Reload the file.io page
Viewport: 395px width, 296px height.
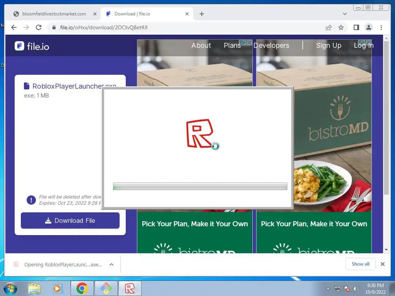[39, 27]
